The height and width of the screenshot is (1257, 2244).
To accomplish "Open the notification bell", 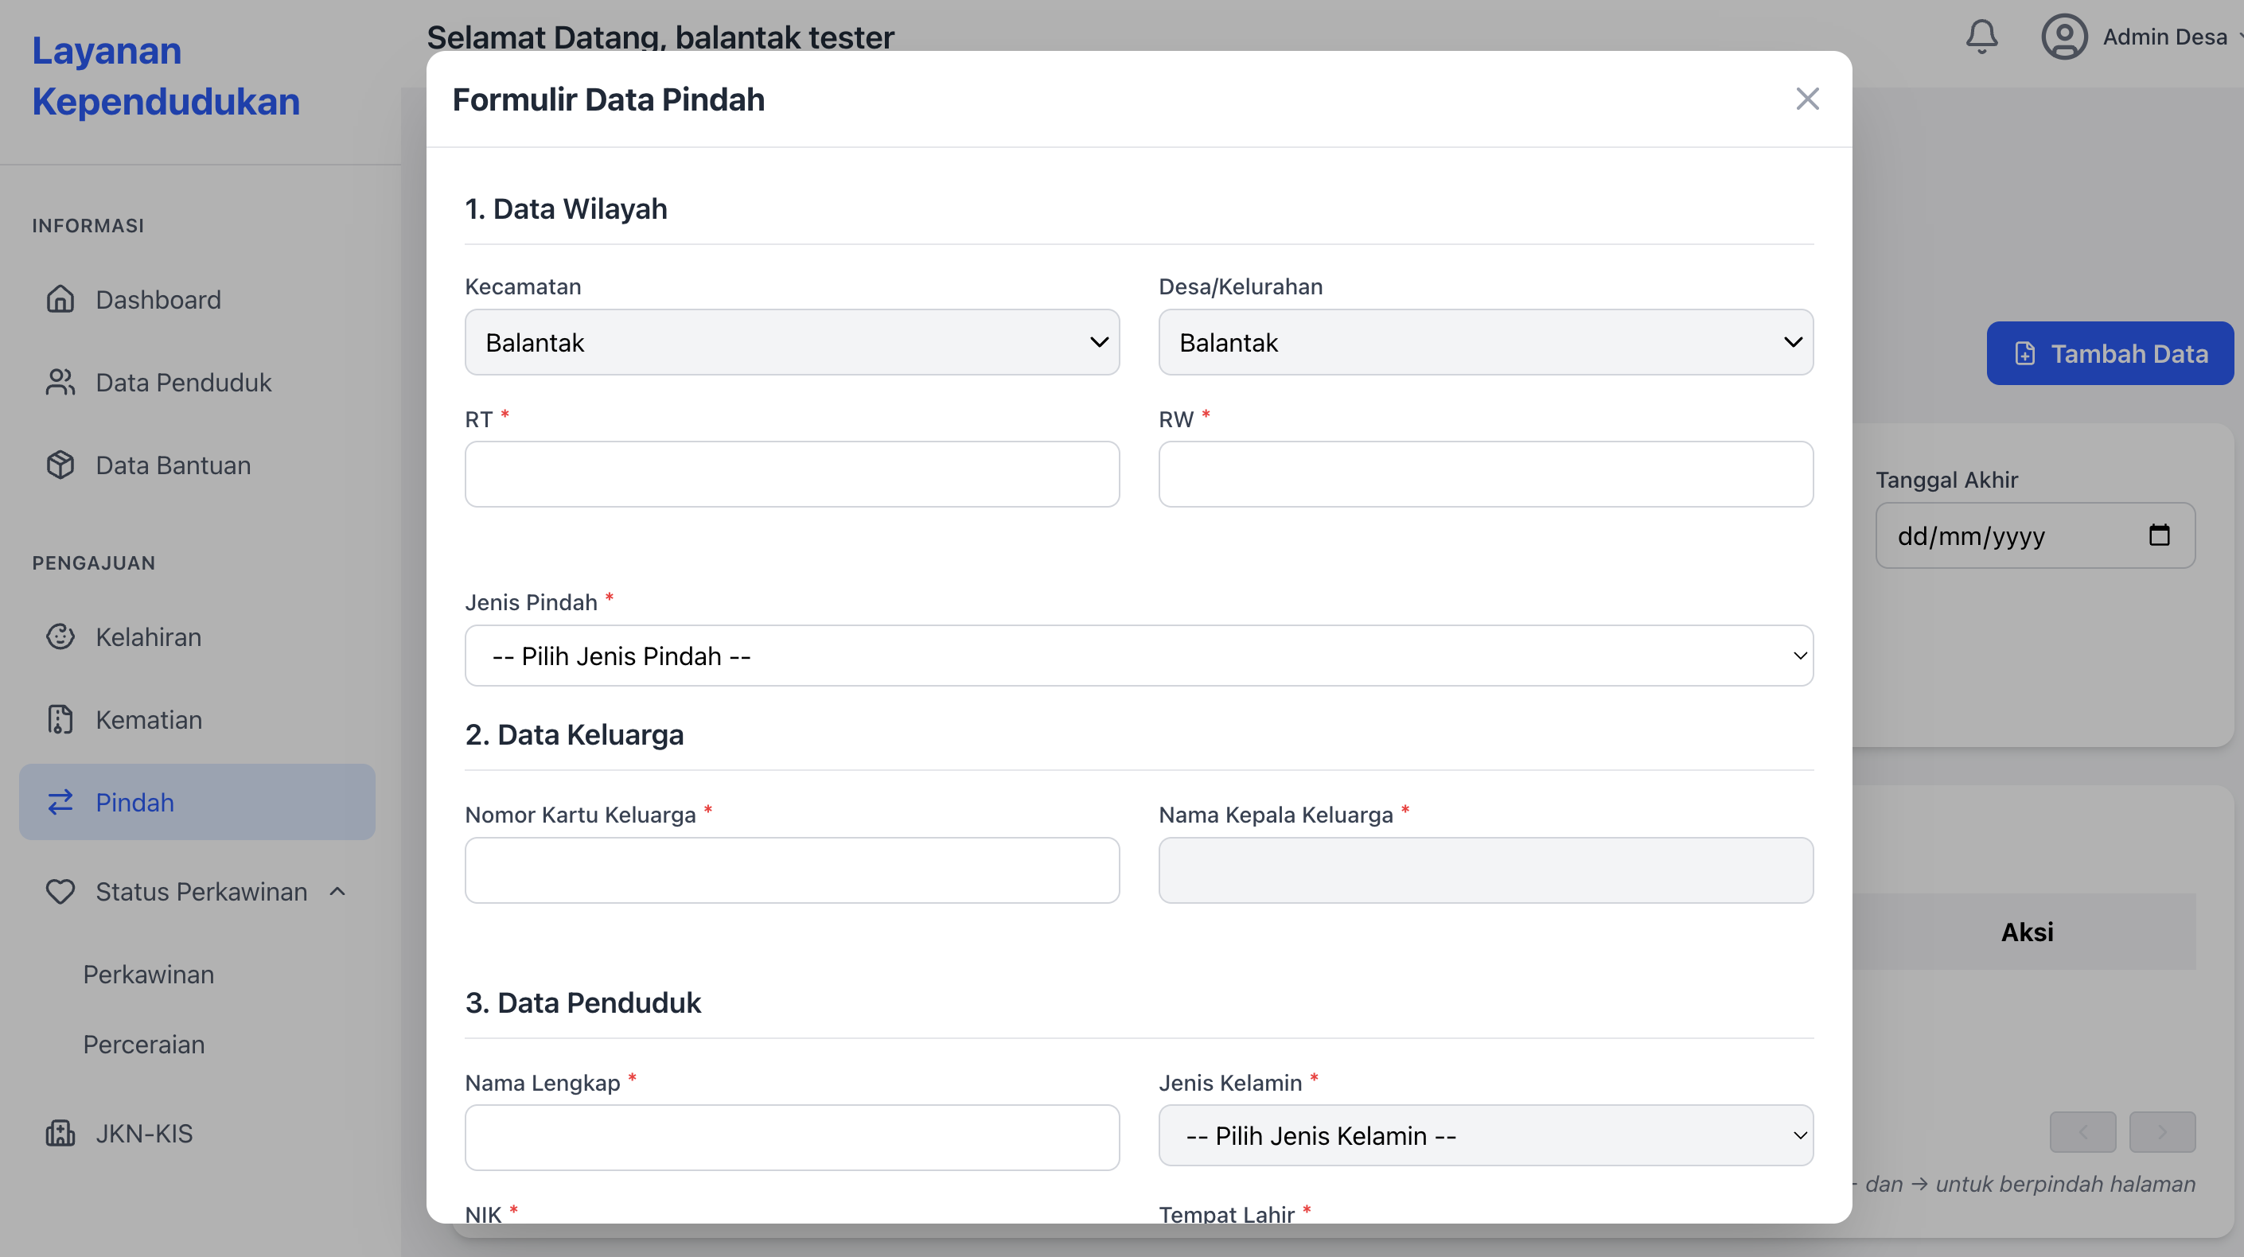I will [1981, 36].
